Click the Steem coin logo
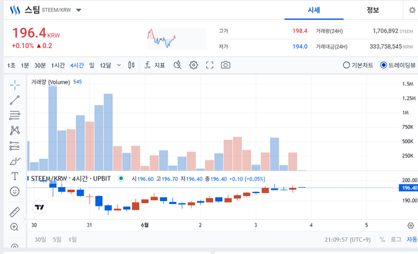The width and height of the screenshot is (418, 254). click(x=15, y=11)
